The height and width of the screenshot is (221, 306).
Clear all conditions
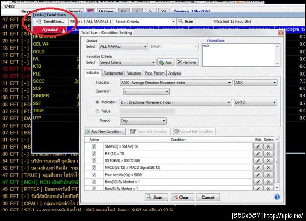183,197
